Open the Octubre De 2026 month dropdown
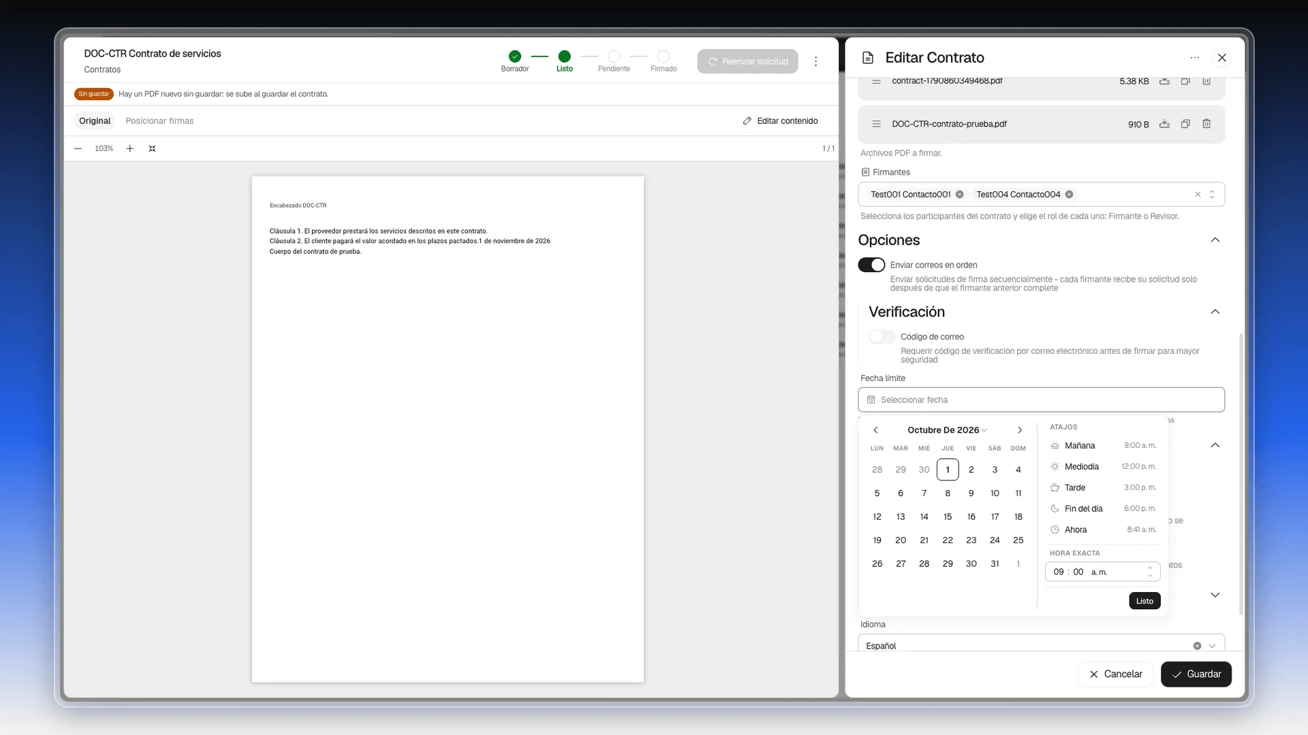 click(x=948, y=430)
